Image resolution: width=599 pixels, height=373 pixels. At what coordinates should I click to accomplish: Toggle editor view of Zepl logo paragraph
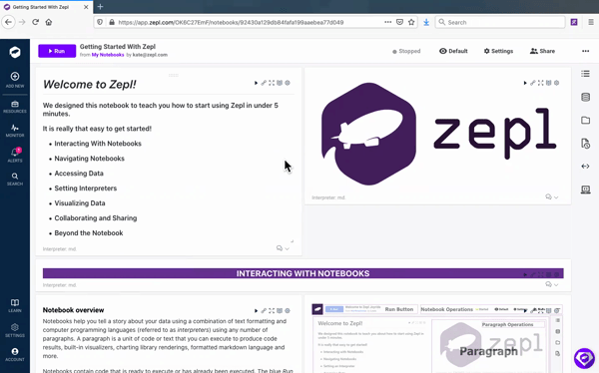pyautogui.click(x=548, y=83)
